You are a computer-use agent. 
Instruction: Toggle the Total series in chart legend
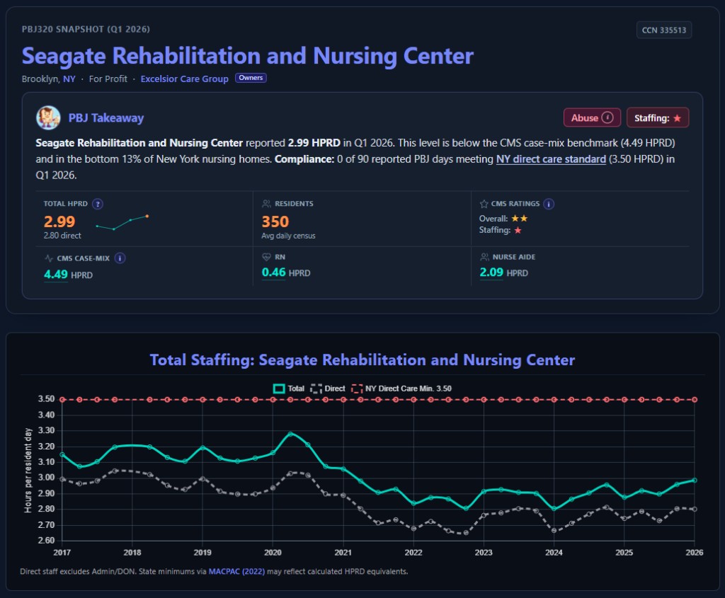(x=289, y=389)
